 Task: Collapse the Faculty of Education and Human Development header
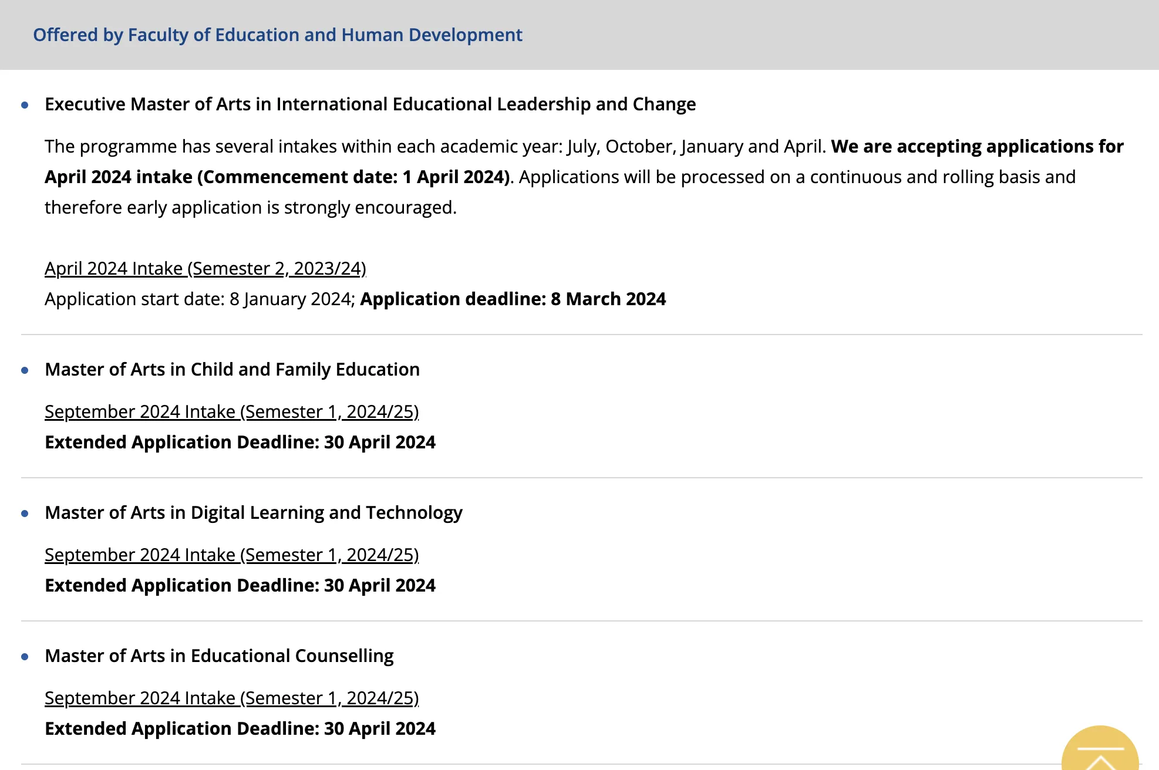tap(277, 35)
